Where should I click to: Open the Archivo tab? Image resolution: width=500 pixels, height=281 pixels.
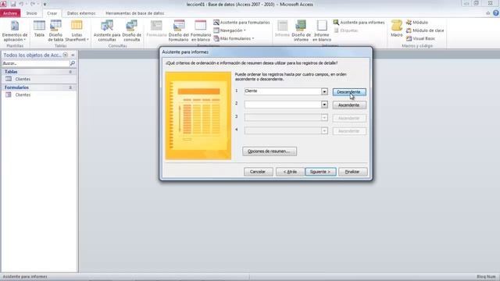10,13
